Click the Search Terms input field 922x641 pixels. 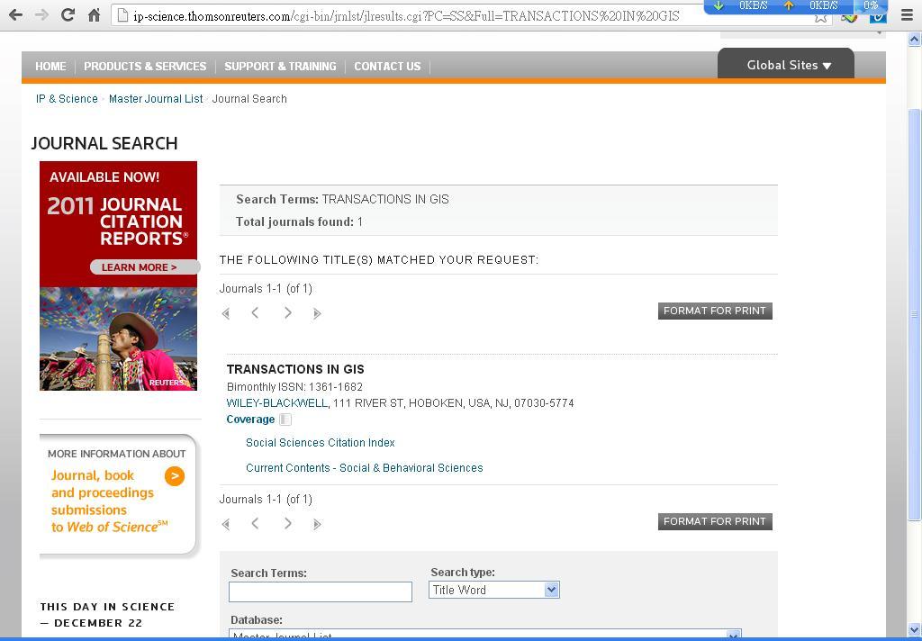point(321,591)
